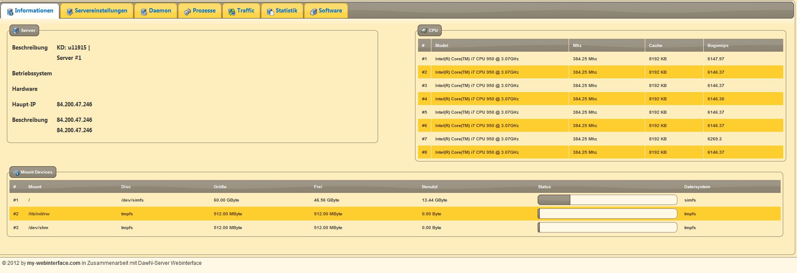Click the Haupt-IP address 84.200.47.246
This screenshot has width=797, height=273.
(x=74, y=105)
